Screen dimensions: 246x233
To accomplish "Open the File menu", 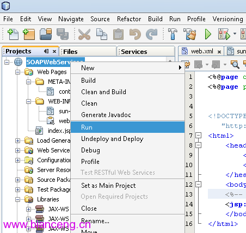I will pyautogui.click(x=8, y=19).
